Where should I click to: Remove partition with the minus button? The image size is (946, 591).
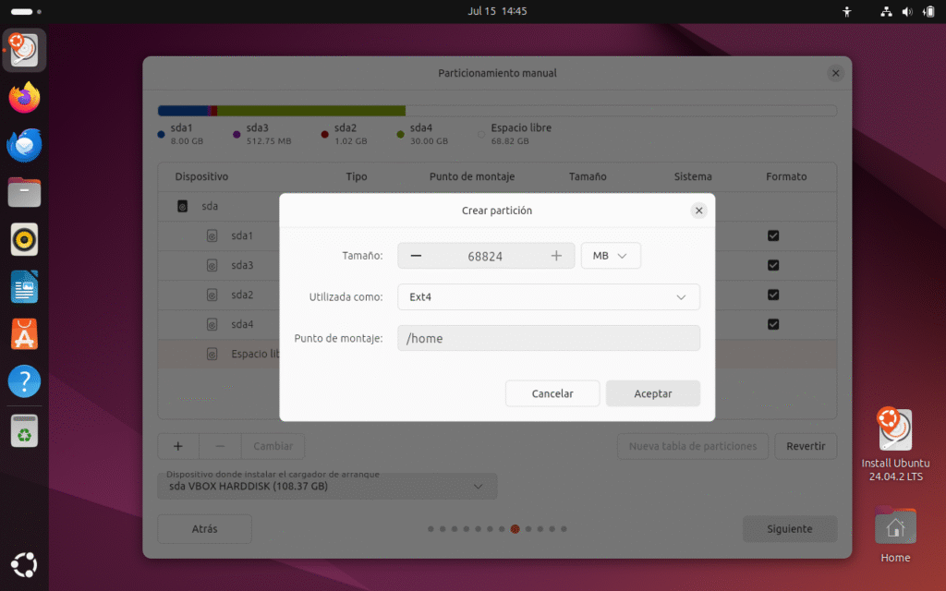[220, 446]
